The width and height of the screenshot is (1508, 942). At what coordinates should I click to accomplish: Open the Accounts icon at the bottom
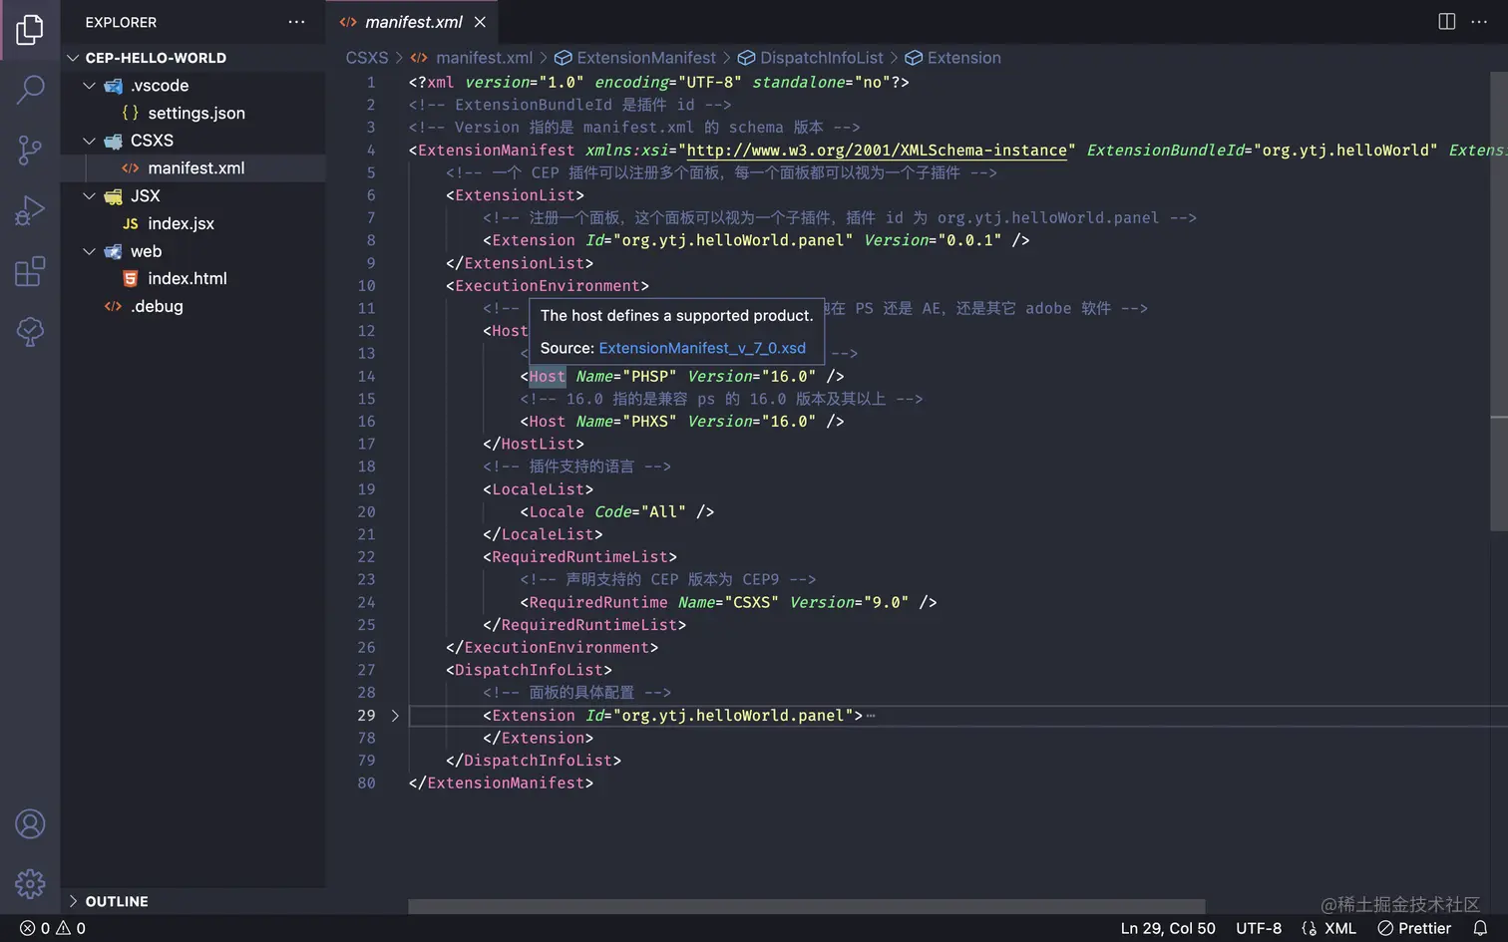click(30, 823)
